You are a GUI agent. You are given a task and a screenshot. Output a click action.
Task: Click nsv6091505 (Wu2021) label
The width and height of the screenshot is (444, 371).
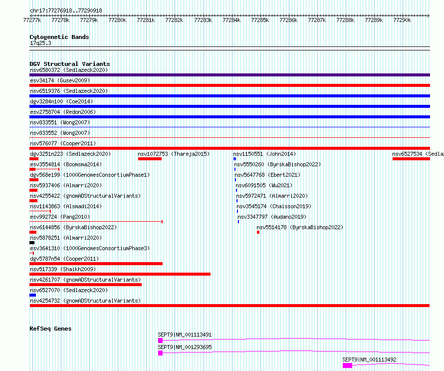click(264, 185)
